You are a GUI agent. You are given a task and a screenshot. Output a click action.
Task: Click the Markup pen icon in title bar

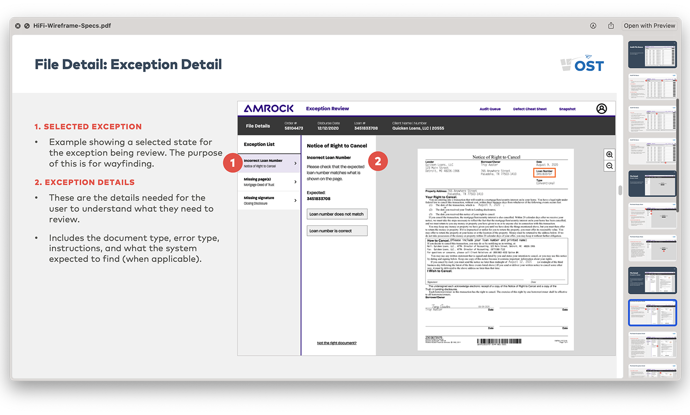(593, 26)
